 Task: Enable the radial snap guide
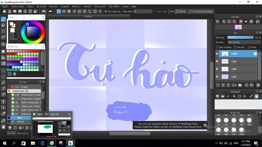click(79, 11)
